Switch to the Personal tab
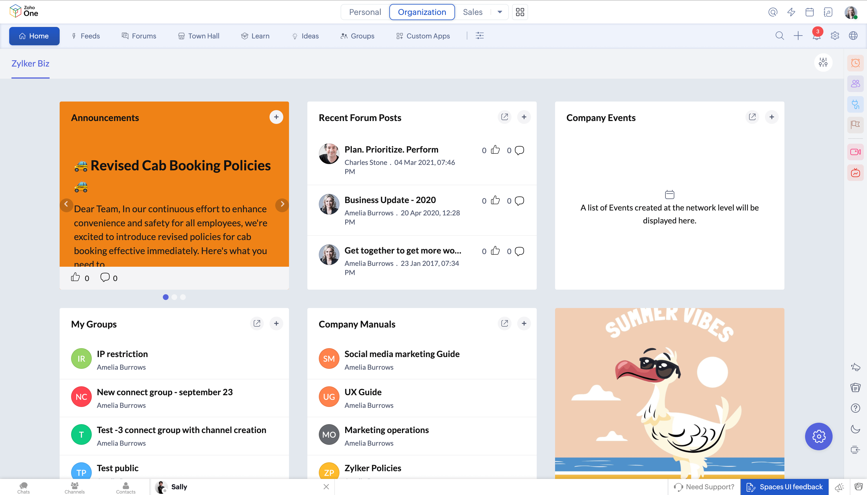The height and width of the screenshot is (495, 867). (x=365, y=12)
